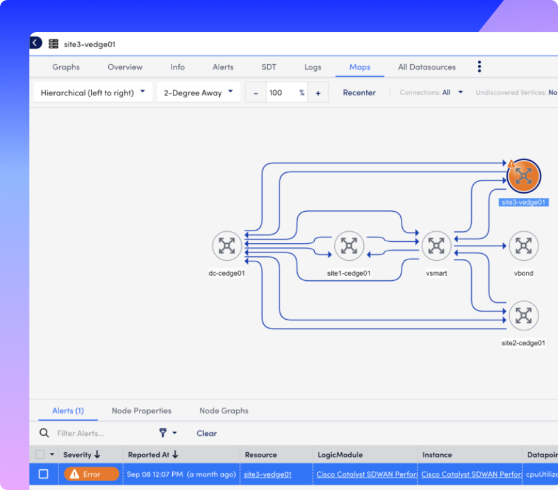
Task: Sort by Severity arrow
Action: click(97, 454)
